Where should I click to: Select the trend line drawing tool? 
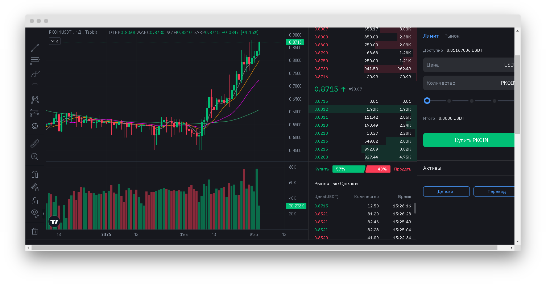pyautogui.click(x=35, y=48)
